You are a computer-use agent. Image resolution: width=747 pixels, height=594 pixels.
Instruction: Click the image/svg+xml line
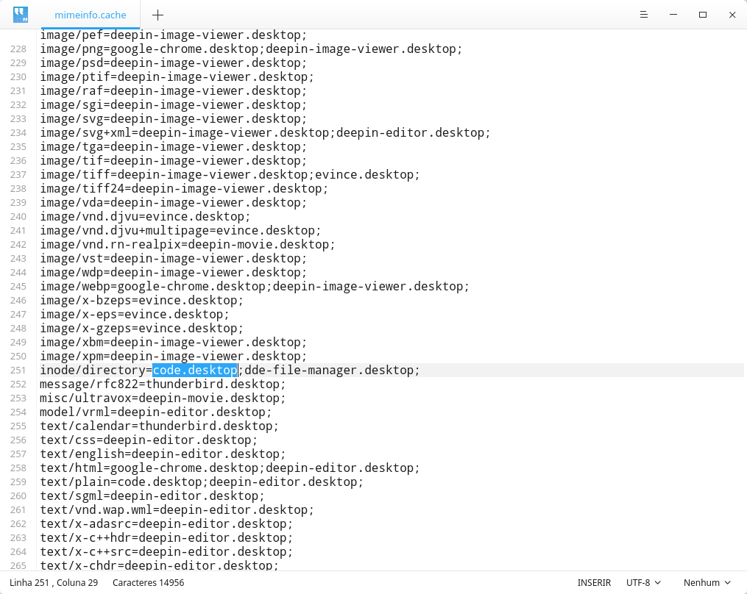(x=265, y=133)
